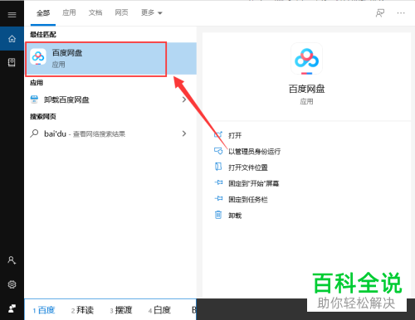Open the 更多 dropdown
This screenshot has width=415, height=320.
point(152,12)
